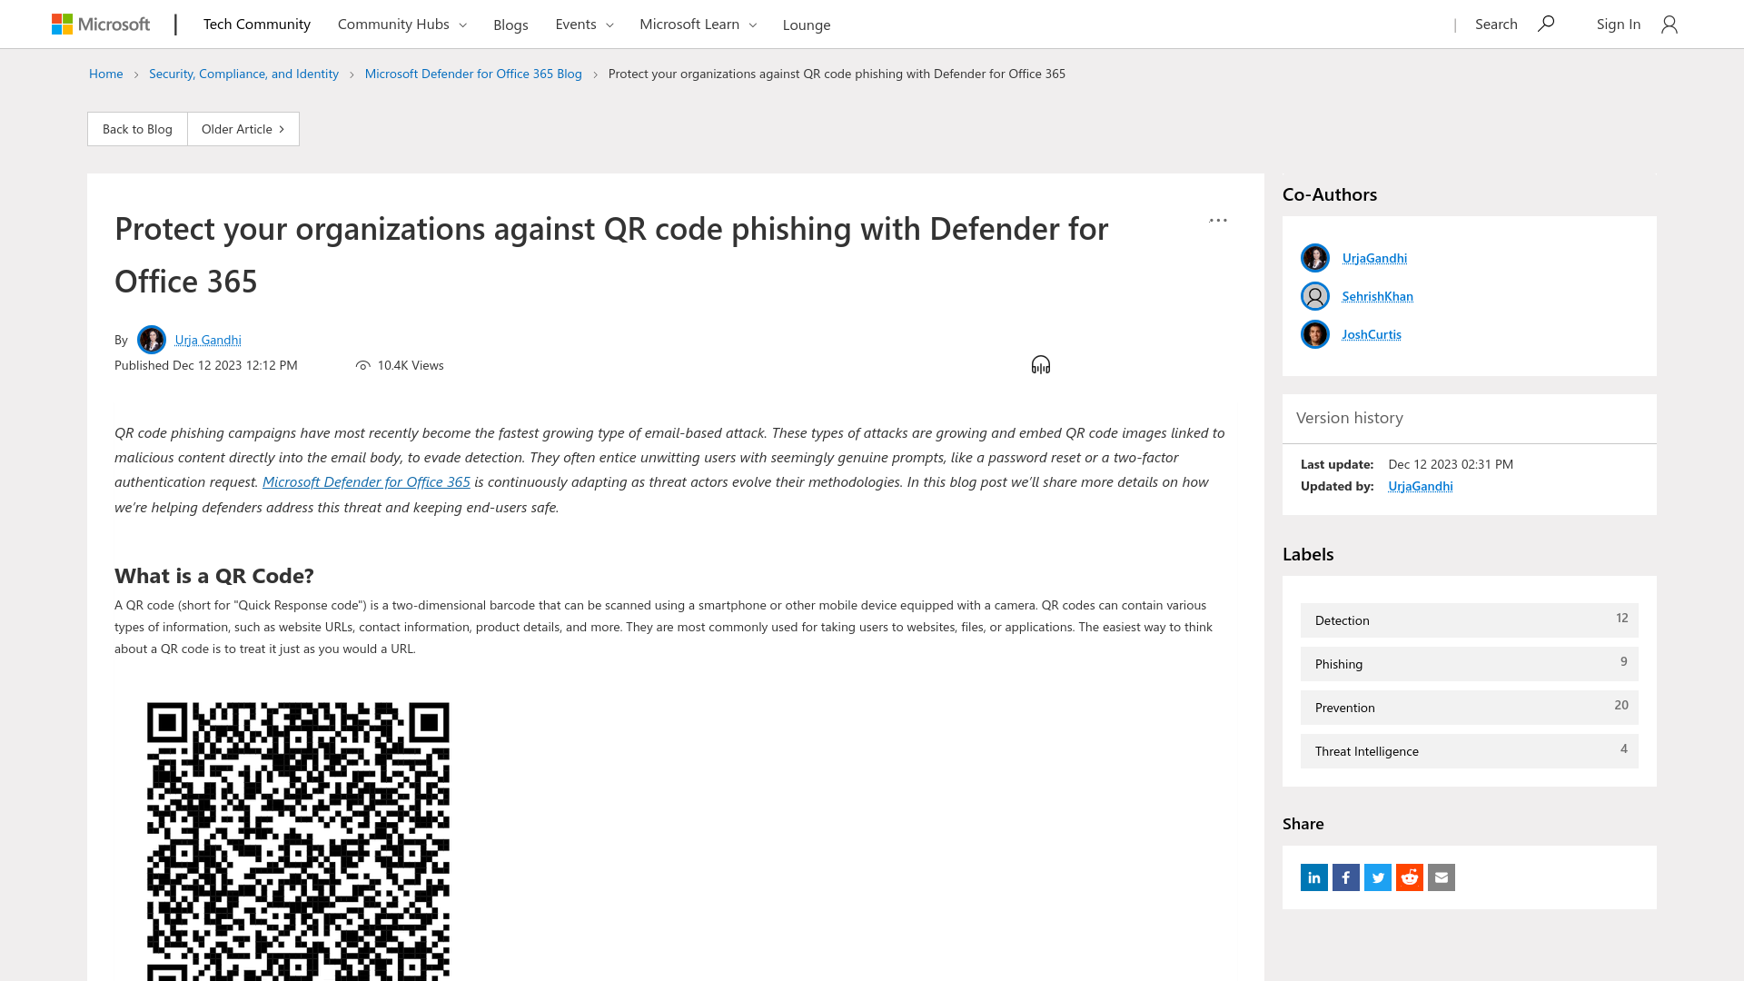1744x981 pixels.
Task: Click the email share icon
Action: [1441, 877]
